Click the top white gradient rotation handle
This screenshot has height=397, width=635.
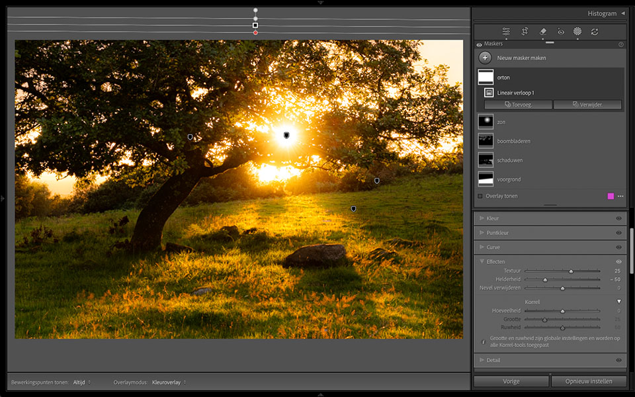click(255, 10)
